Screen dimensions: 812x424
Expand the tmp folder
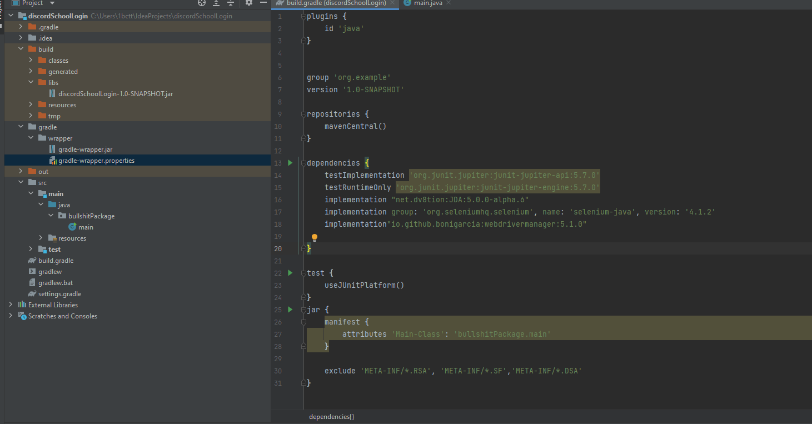[31, 116]
